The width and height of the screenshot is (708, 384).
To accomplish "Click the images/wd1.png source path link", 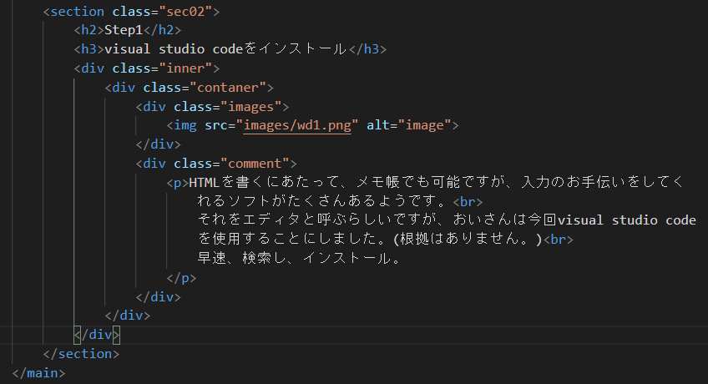I will click(297, 125).
